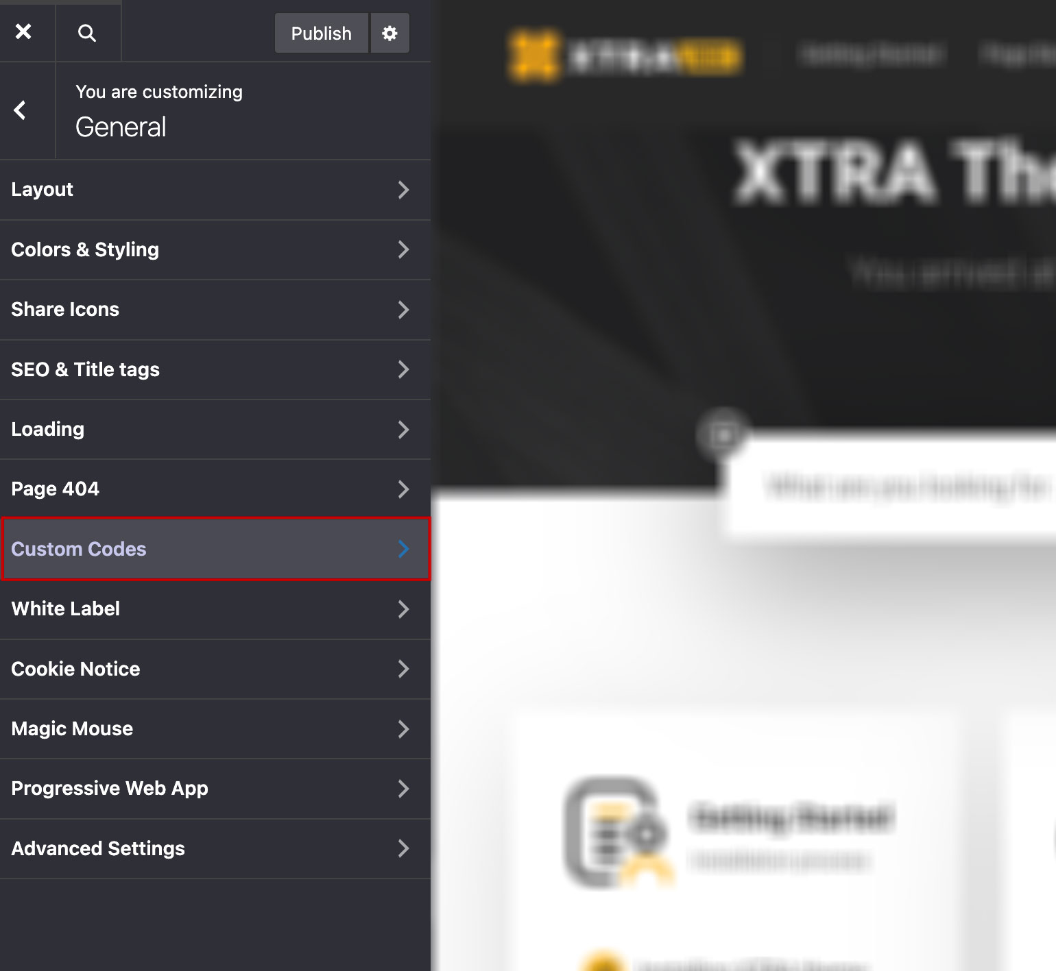
Task: Open publish settings gear icon
Action: 389,33
